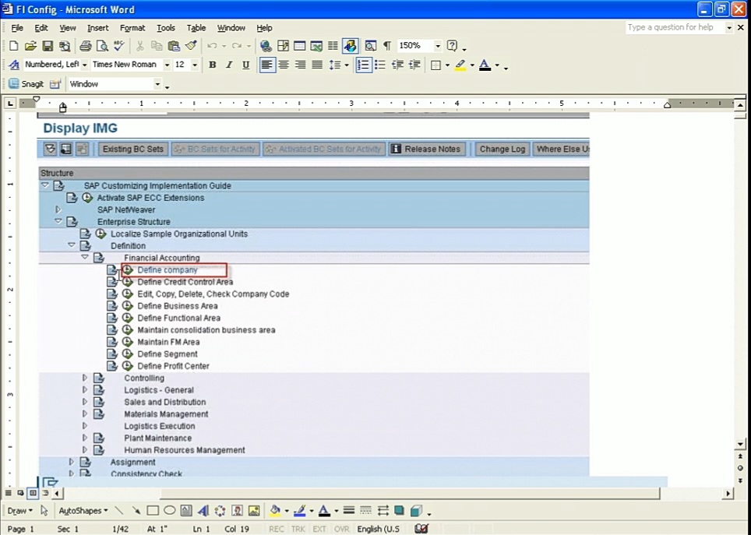Viewport: 751px width, 535px height.
Task: Toggle the Numbering list button
Action: coord(363,65)
